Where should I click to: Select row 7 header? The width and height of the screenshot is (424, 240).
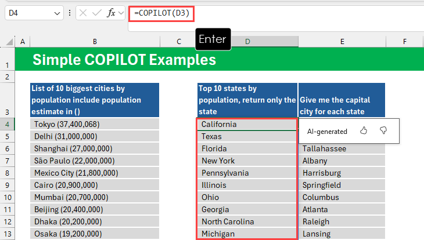tap(8, 161)
